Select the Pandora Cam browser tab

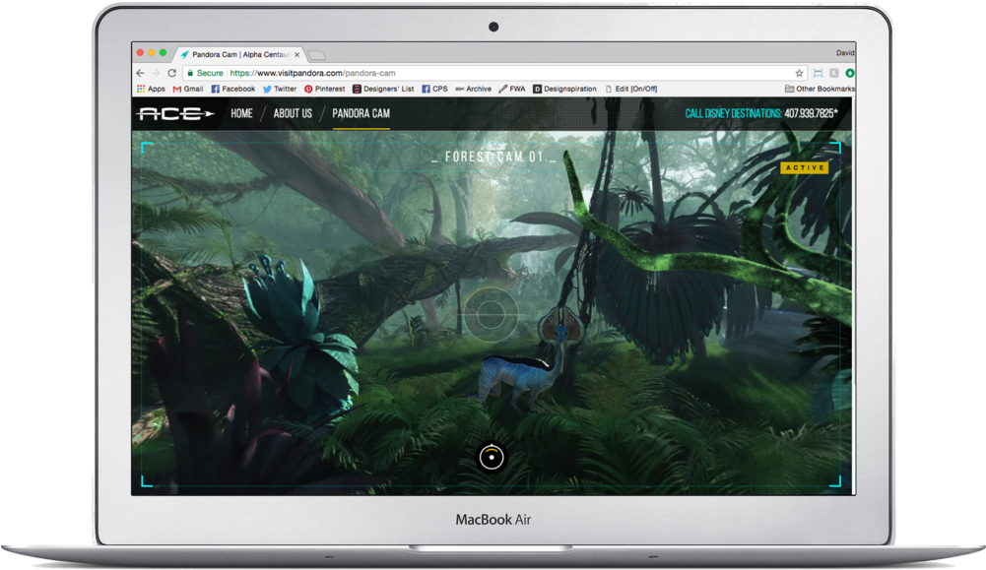239,55
